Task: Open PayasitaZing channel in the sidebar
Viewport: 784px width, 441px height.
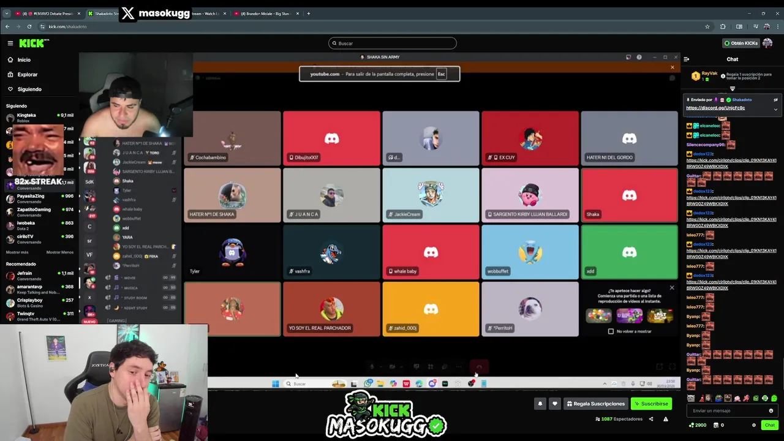Action: click(x=40, y=198)
